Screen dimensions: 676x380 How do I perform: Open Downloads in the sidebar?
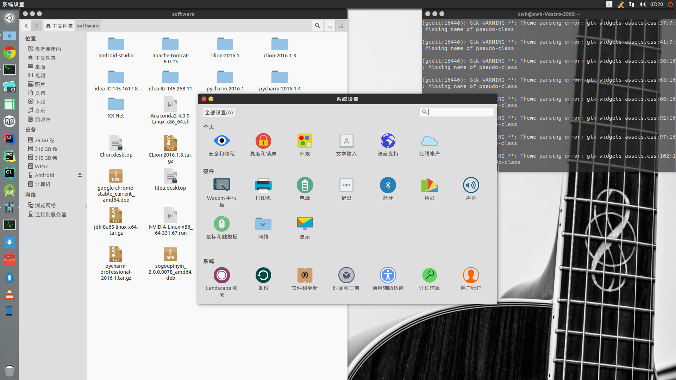click(40, 102)
